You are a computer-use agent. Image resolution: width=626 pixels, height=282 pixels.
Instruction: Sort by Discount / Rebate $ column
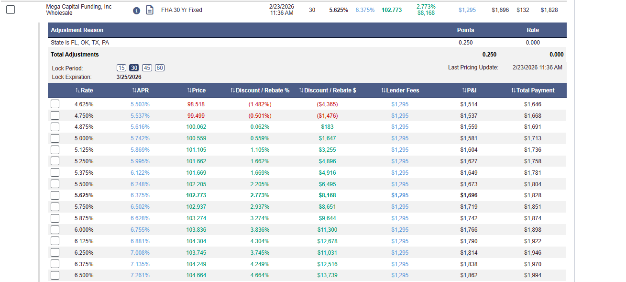click(x=327, y=90)
